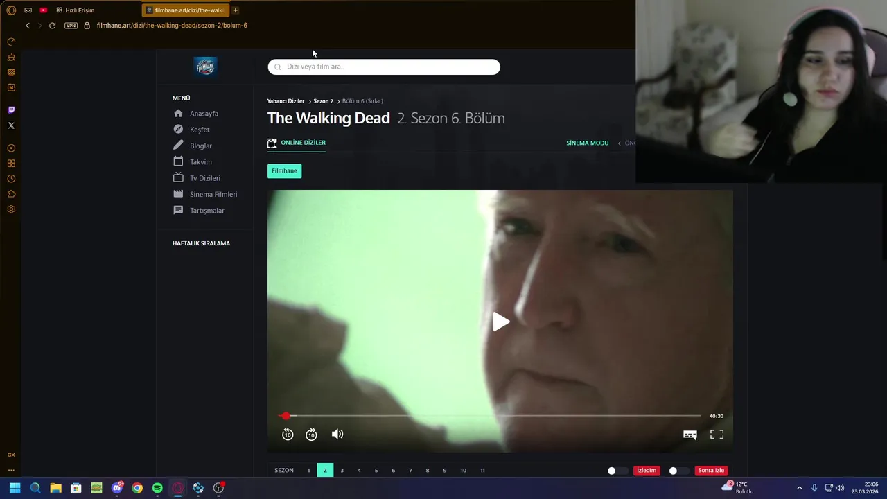
Task: Seek on the video progress bar
Action: pyautogui.click(x=491, y=416)
